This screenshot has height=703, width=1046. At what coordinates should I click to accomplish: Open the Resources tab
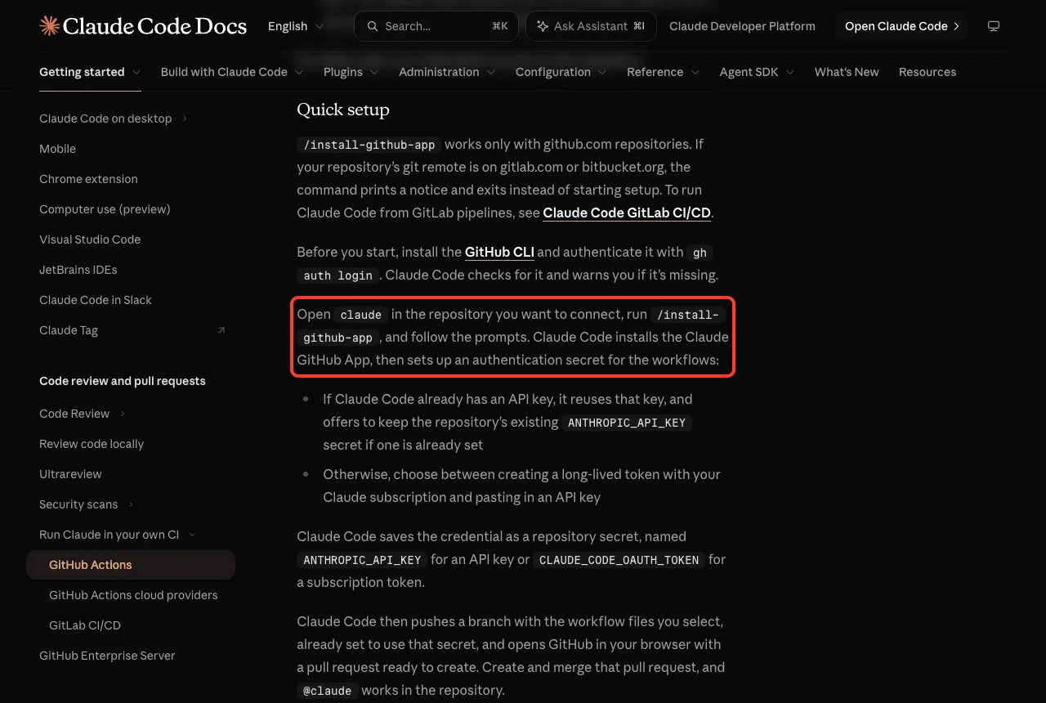[x=928, y=72]
